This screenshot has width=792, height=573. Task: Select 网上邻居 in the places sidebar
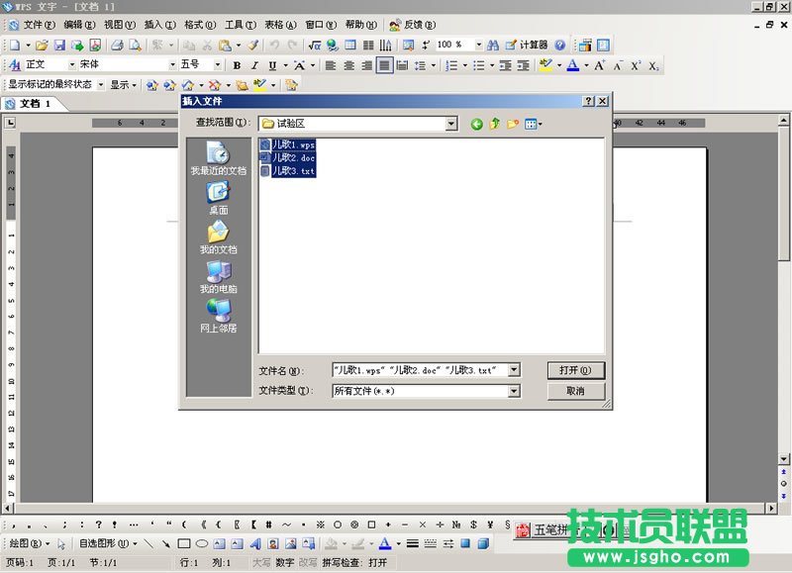point(218,316)
